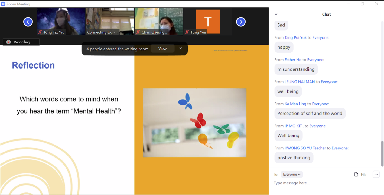Select Tung Yee's orange avatar tile
Image resolution: width=384 pixels, height=195 pixels.
tap(208, 22)
